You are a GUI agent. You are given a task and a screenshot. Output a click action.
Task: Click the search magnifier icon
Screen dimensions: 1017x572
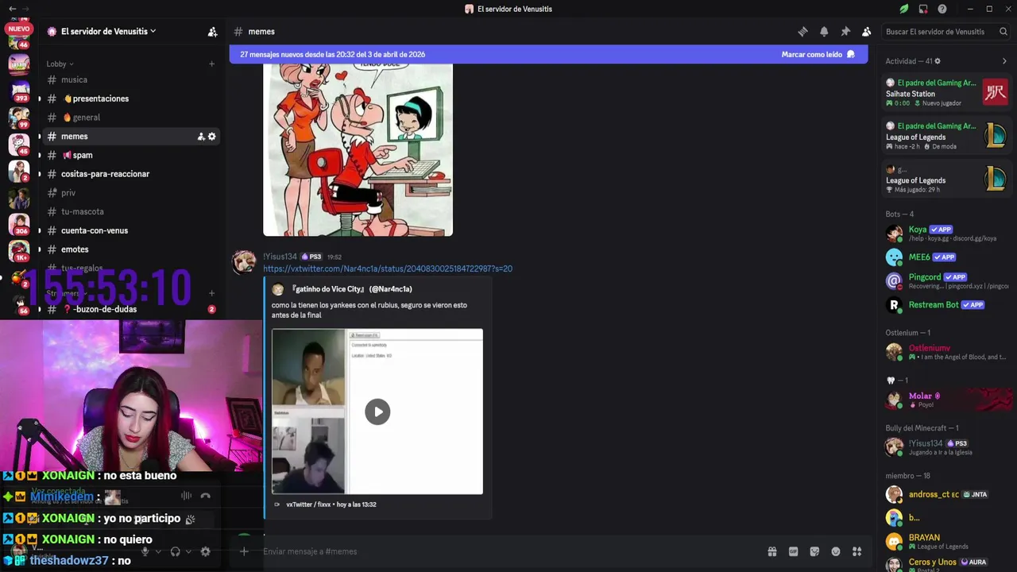[1003, 32]
